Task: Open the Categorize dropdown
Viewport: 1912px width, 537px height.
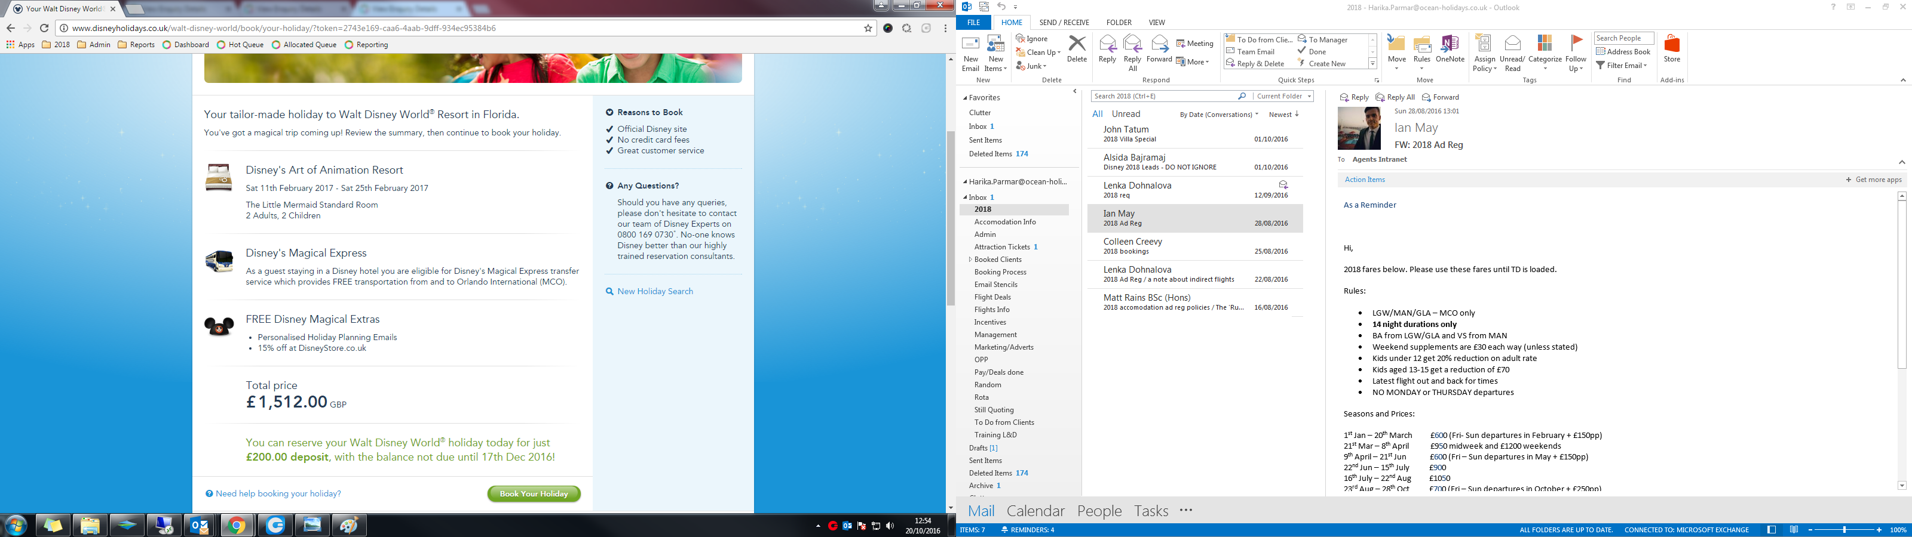Action: click(1545, 54)
